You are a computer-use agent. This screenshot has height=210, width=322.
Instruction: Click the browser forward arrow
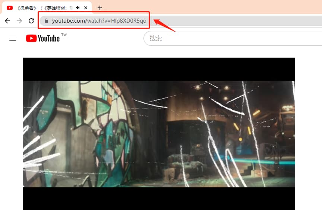tap(19, 21)
